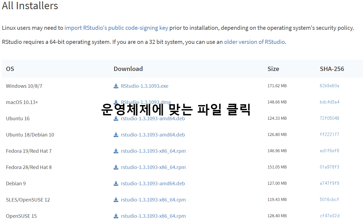Click the download icon in Fedora 19/Red Hat 7 row

(116, 151)
